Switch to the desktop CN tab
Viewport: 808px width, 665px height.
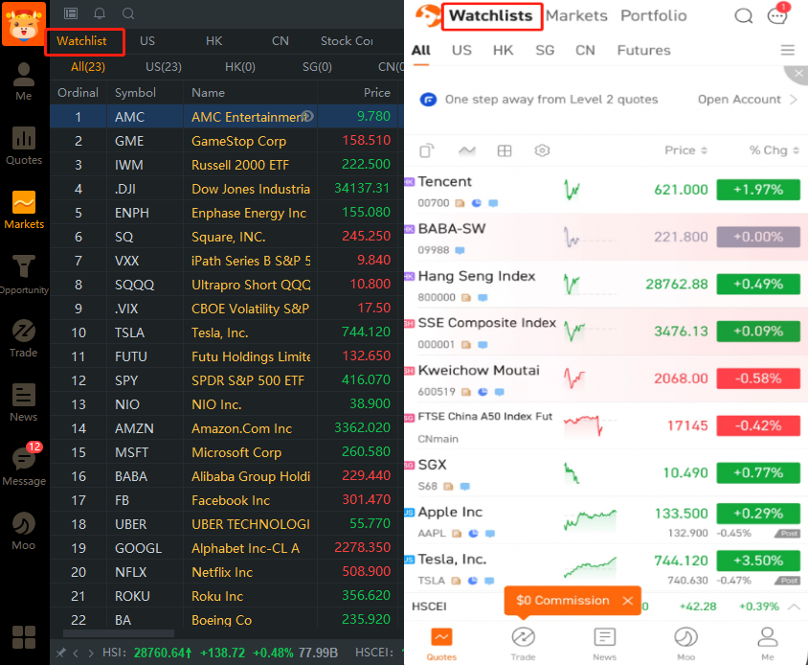[281, 41]
